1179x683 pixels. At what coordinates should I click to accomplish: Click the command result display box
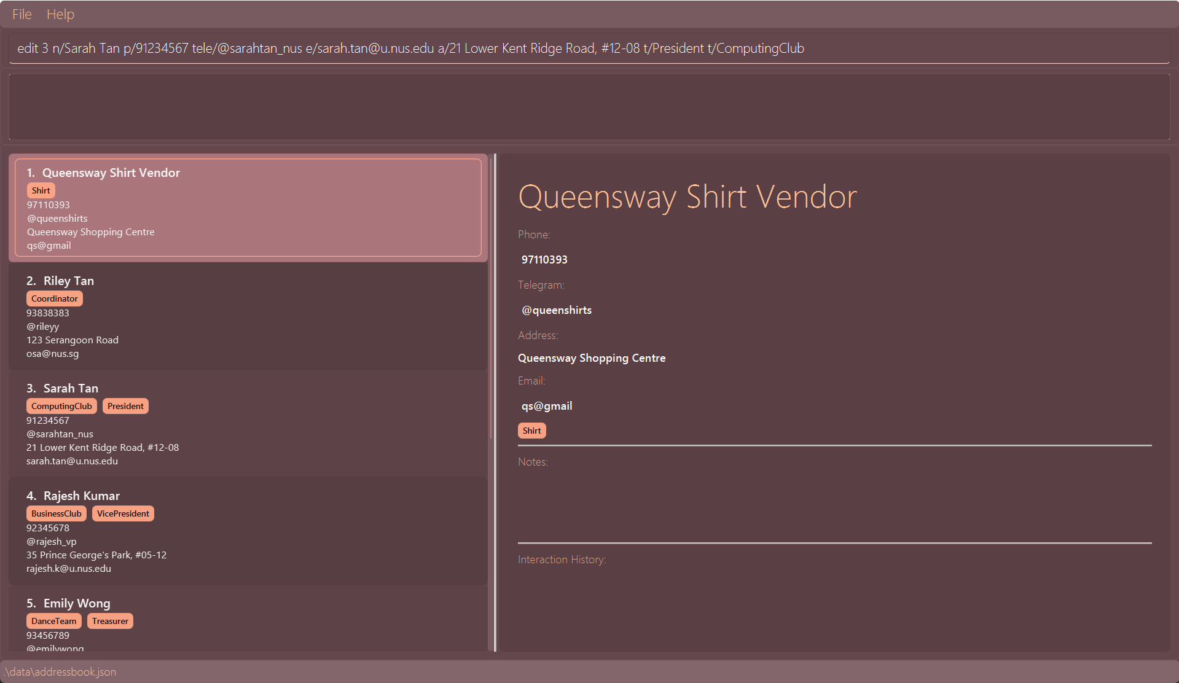[x=589, y=107]
